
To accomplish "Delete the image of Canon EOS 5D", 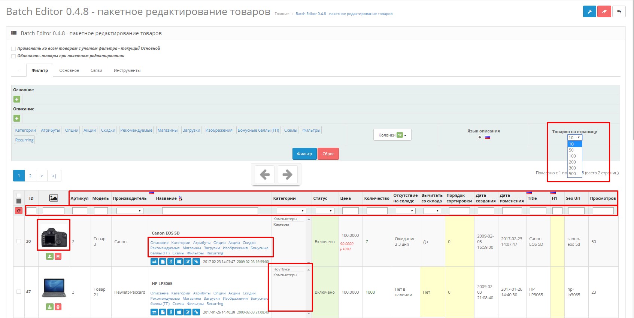I will 58,256.
